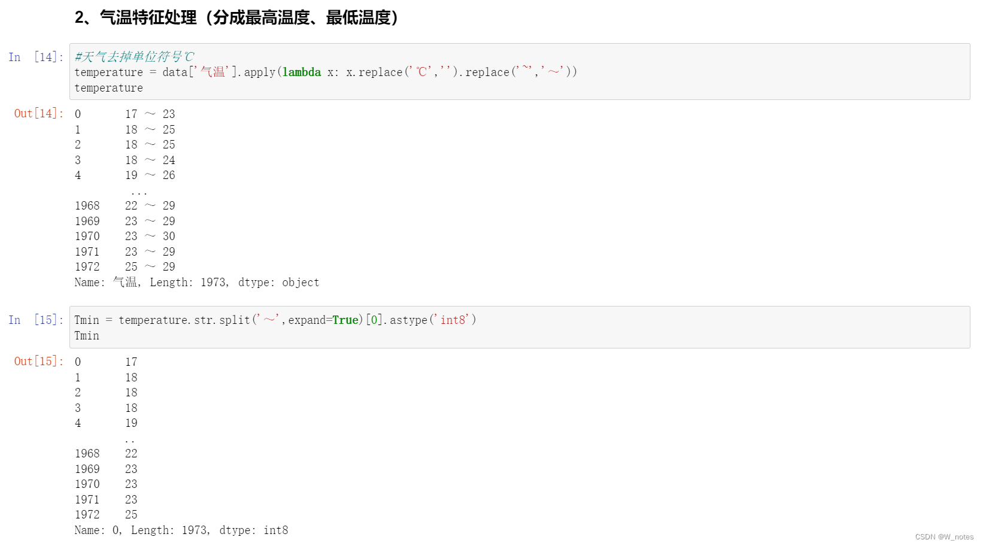The image size is (983, 546).
Task: Select output row '17 ~ 23'
Action: (125, 114)
